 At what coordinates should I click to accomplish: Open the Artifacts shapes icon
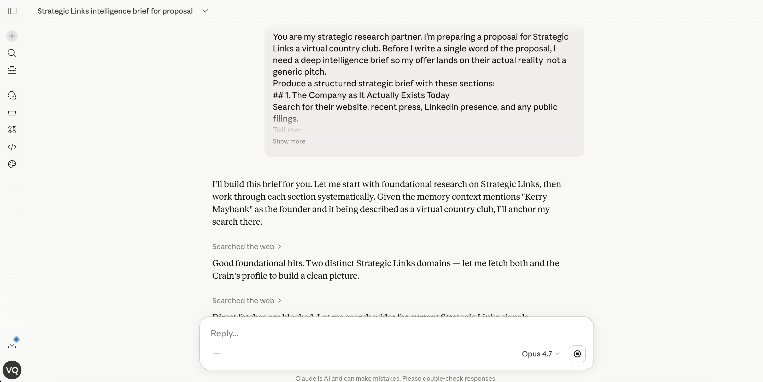point(12,130)
